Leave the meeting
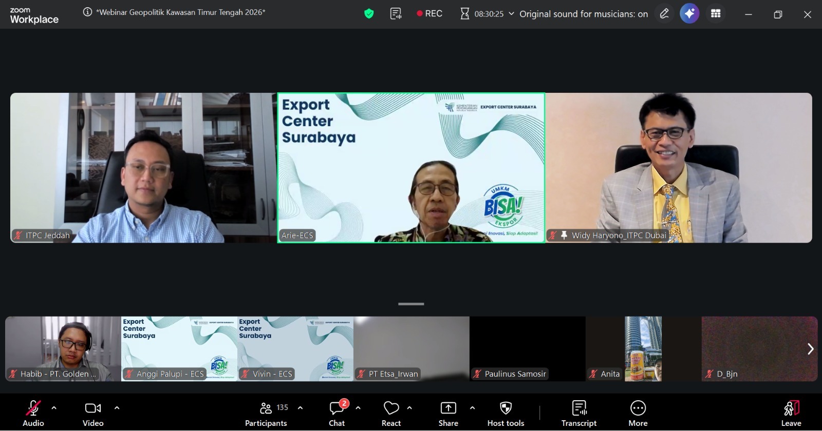This screenshot has height=431, width=822. [791, 414]
